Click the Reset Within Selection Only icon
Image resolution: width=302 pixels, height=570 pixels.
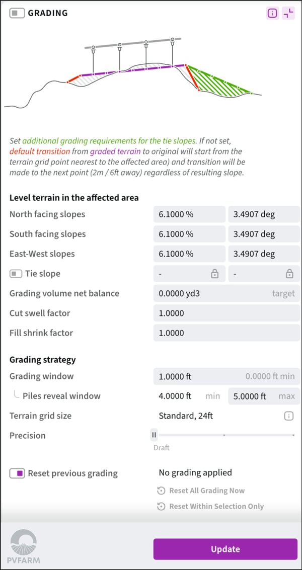(161, 506)
